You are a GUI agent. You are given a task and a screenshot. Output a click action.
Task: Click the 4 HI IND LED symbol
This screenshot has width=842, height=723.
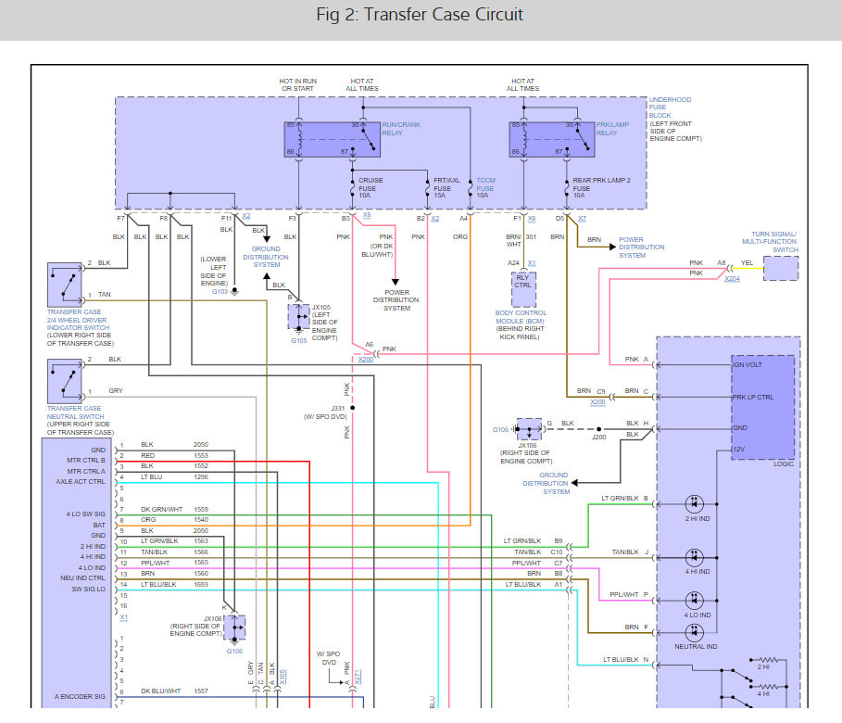point(695,557)
